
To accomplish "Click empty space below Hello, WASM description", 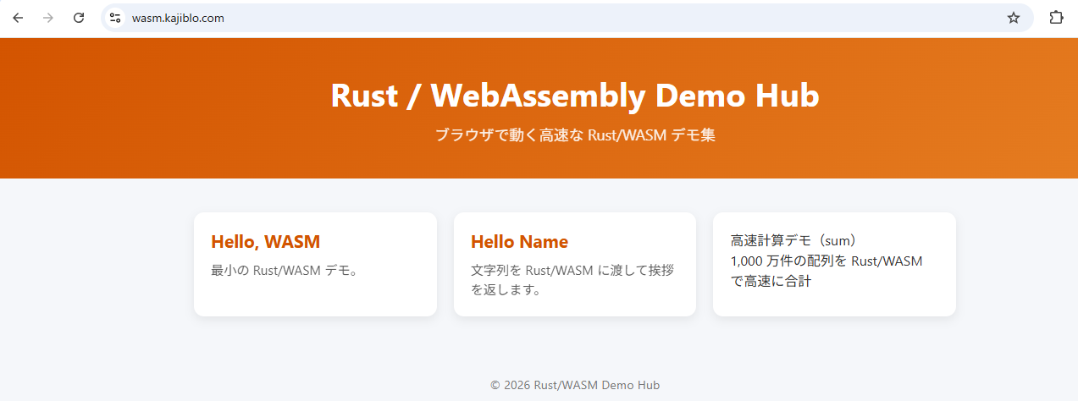I will coord(315,298).
